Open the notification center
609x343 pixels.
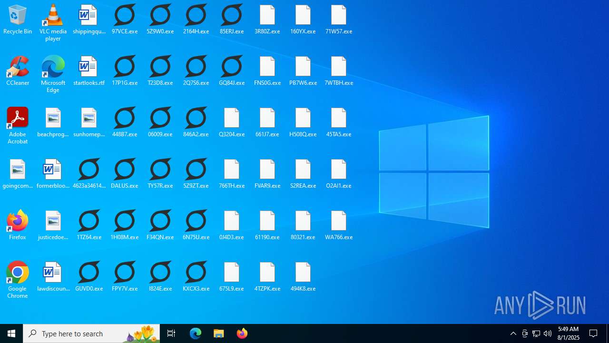593,333
